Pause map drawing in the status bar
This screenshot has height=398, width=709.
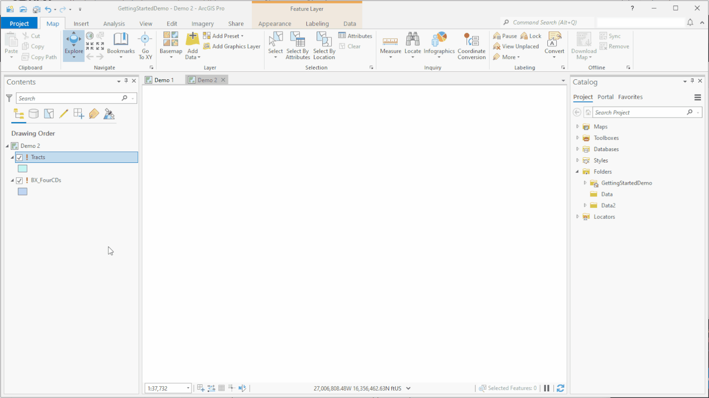(547, 388)
